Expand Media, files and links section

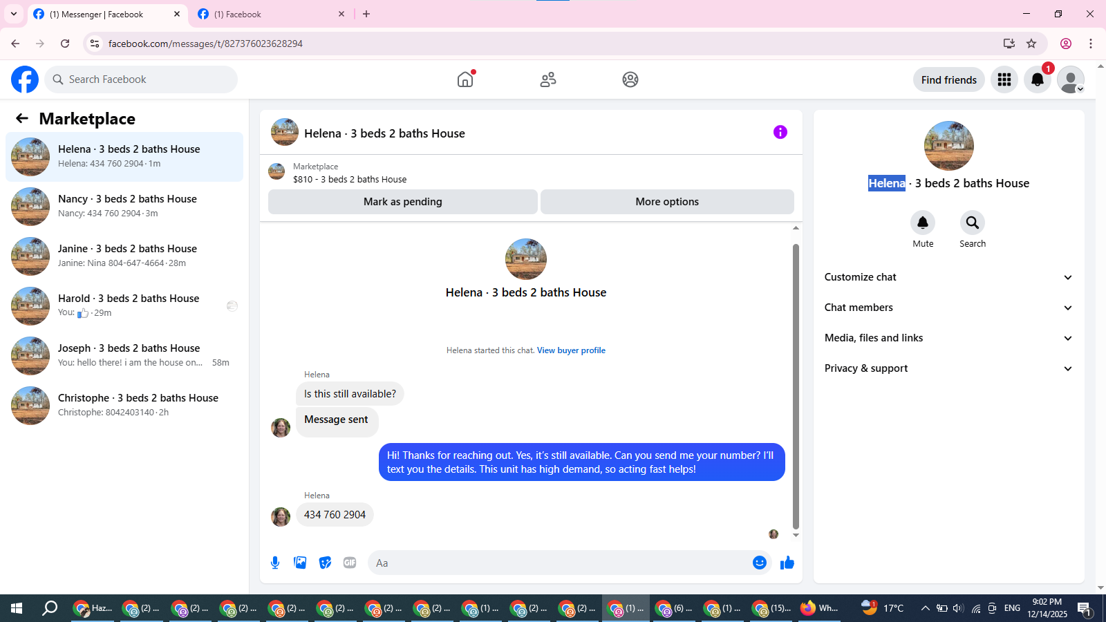pyautogui.click(x=949, y=338)
